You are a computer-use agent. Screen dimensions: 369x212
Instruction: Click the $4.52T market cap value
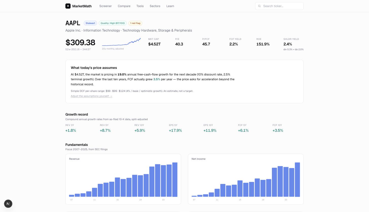pos(154,44)
